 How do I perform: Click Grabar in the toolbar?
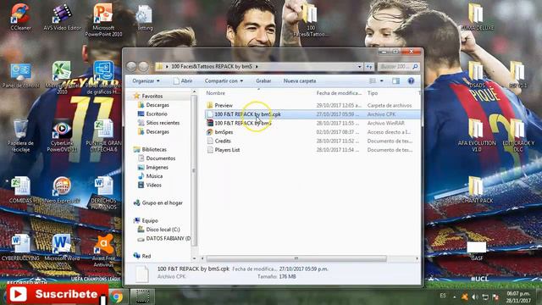pos(263,81)
